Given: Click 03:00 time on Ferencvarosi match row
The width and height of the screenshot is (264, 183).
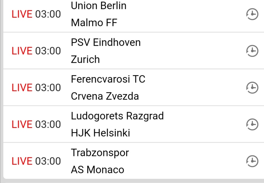Looking at the screenshot, I should point(48,88).
